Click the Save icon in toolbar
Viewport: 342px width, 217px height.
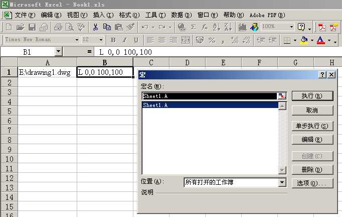tap(32, 27)
